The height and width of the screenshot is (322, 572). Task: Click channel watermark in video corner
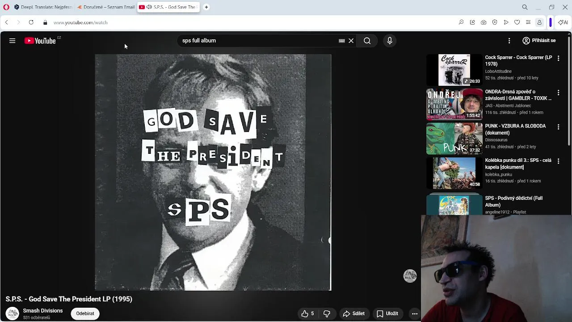tap(410, 276)
